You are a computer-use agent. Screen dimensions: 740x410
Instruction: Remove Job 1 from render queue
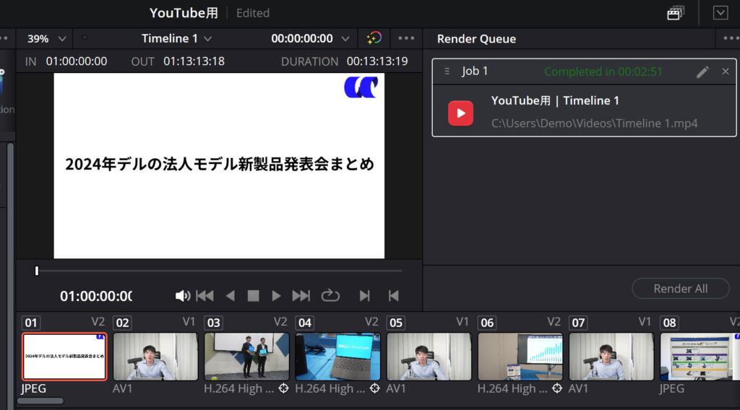click(726, 71)
